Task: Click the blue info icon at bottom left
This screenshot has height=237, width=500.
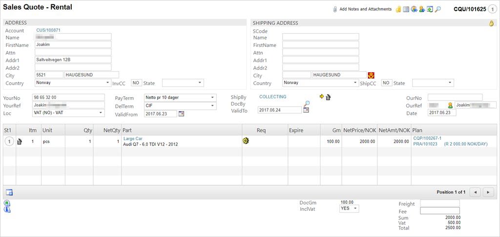Action: click(7, 210)
